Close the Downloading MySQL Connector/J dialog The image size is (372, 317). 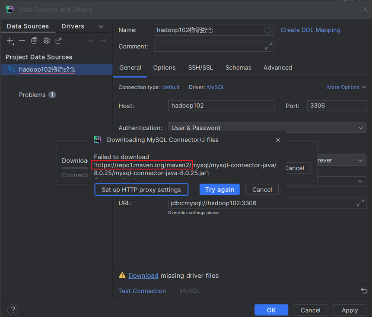click(x=278, y=140)
